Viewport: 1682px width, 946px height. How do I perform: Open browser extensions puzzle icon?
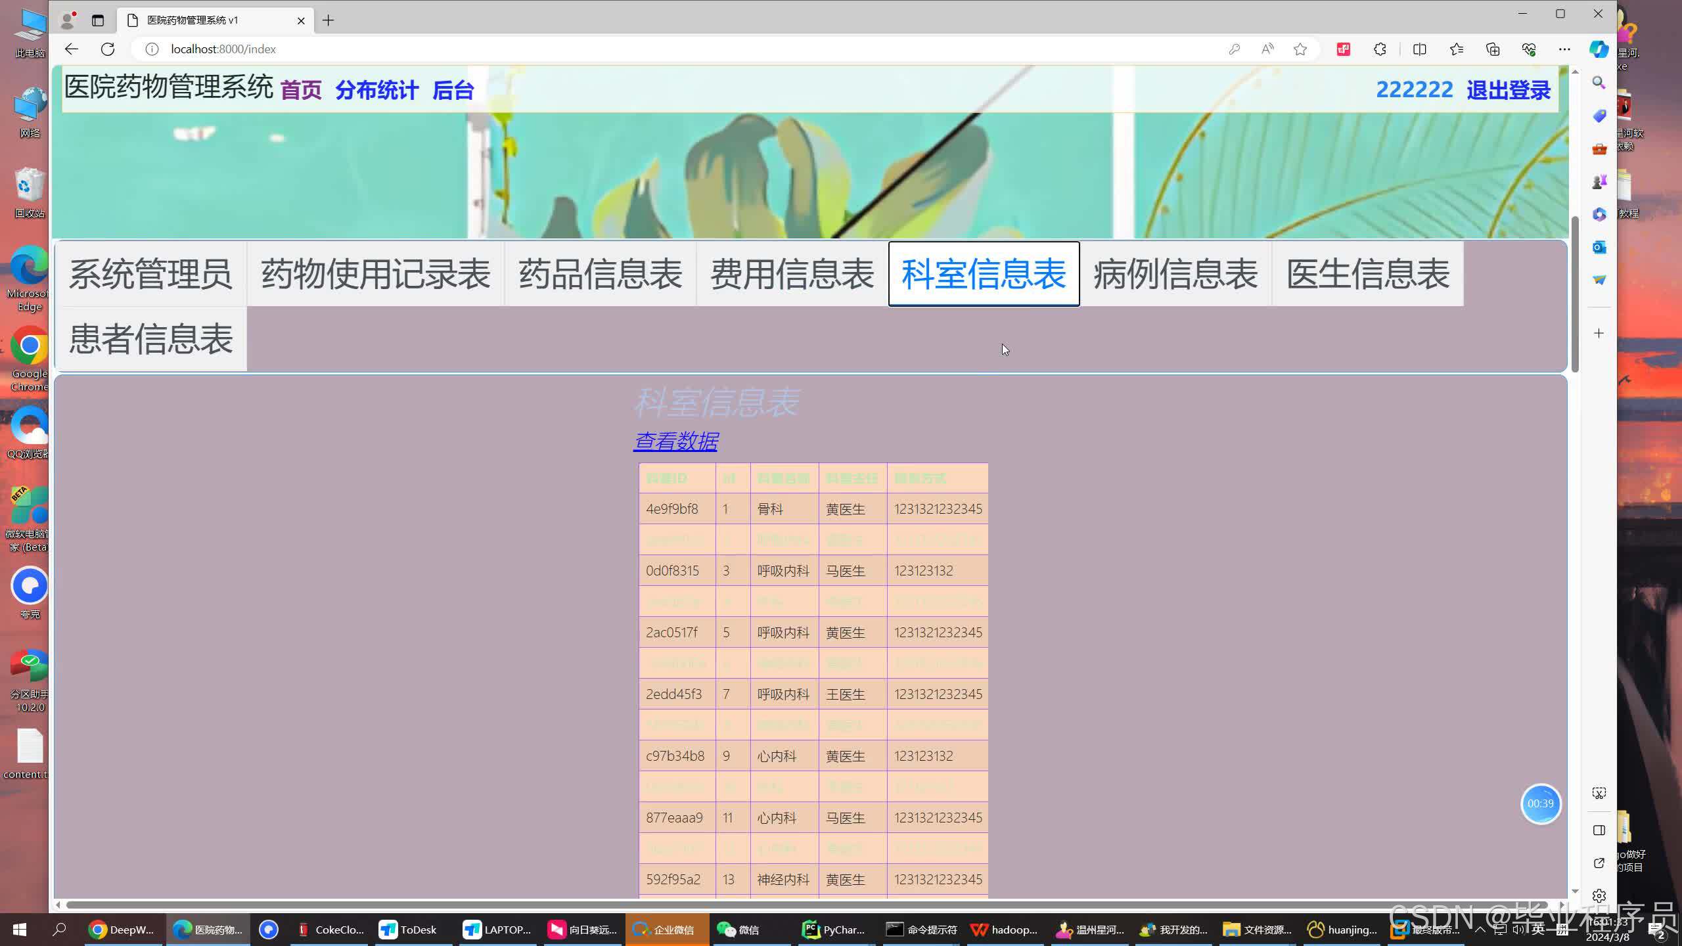point(1380,49)
